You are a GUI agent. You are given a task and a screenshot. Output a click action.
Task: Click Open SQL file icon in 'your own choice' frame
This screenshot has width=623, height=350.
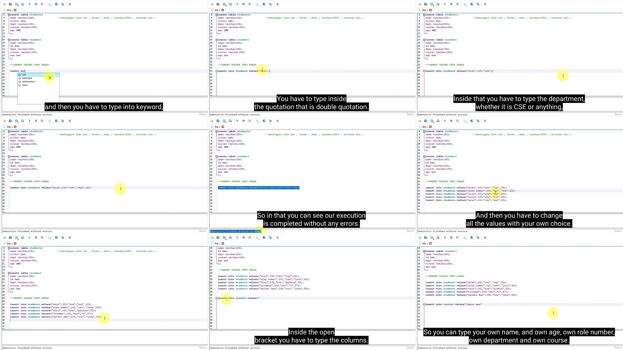point(426,121)
